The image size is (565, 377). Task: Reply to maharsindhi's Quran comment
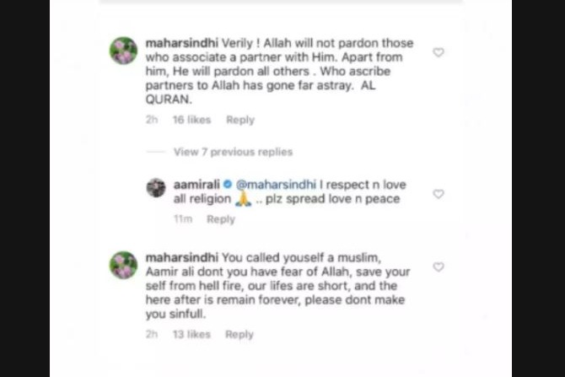pos(240,120)
